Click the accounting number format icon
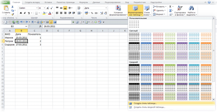The image size is (217, 112). coord(86,13)
